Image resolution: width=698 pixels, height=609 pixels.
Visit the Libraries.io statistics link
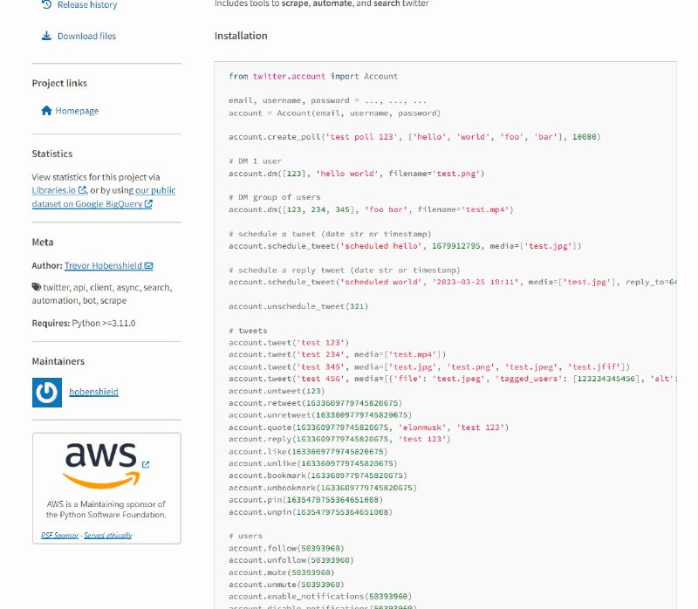[54, 190]
